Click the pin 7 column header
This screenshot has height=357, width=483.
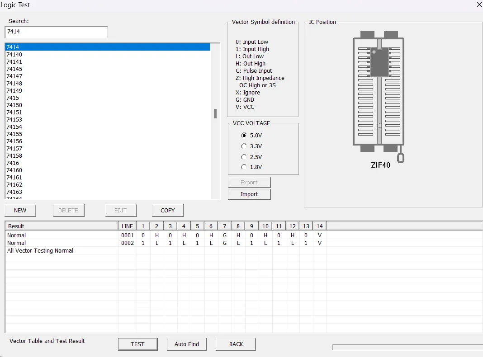pos(225,226)
